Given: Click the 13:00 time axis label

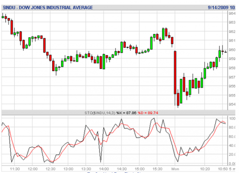Looking at the screenshot, I should 68,169.
